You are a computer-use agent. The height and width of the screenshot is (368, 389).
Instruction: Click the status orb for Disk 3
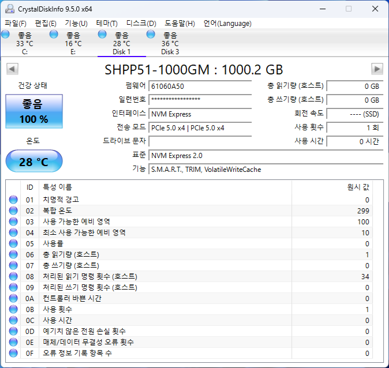coord(151,34)
